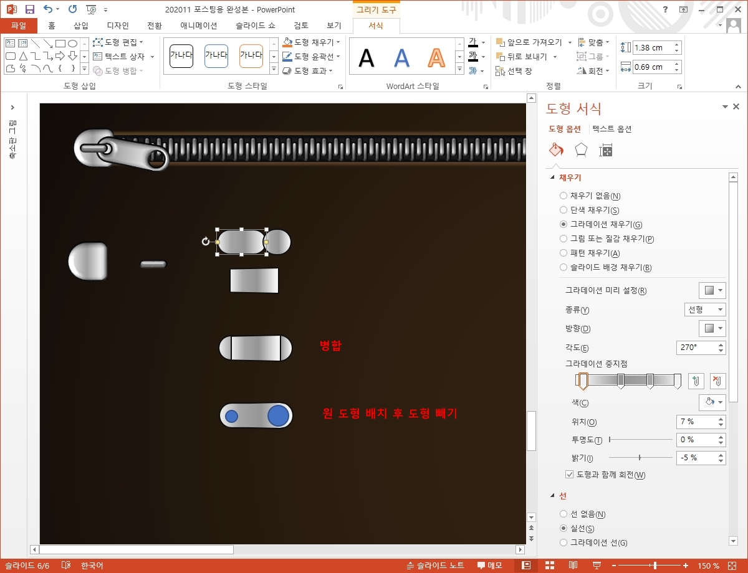
Task: Select the down arrow shape in gallery
Action: click(73, 56)
